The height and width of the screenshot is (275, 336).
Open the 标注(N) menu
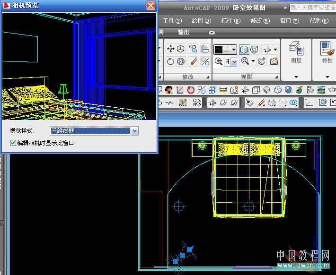(230, 21)
